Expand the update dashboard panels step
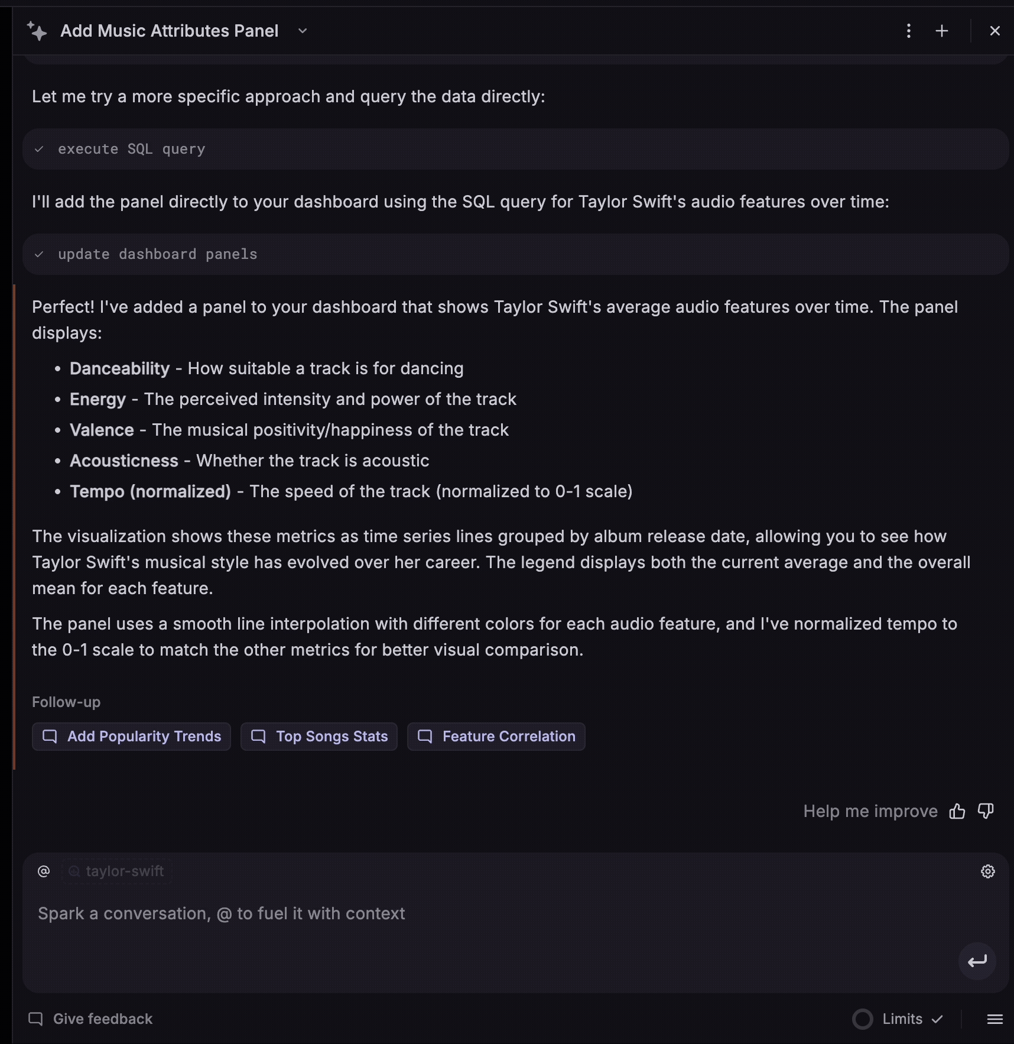Image resolution: width=1014 pixels, height=1044 pixels. pos(157,254)
